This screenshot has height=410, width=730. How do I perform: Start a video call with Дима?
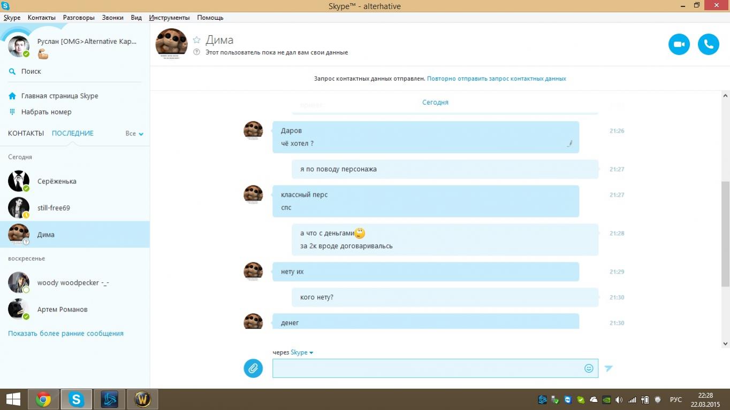coord(679,44)
